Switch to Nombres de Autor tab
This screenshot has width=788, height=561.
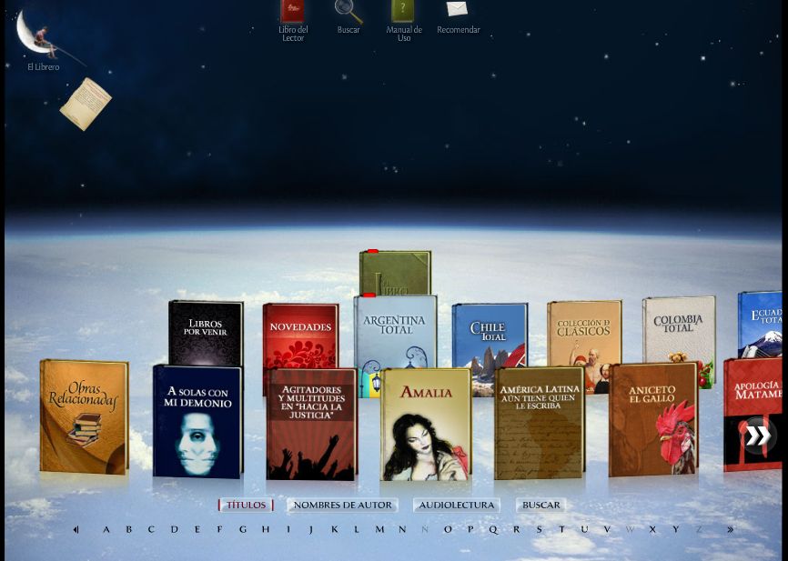click(342, 505)
